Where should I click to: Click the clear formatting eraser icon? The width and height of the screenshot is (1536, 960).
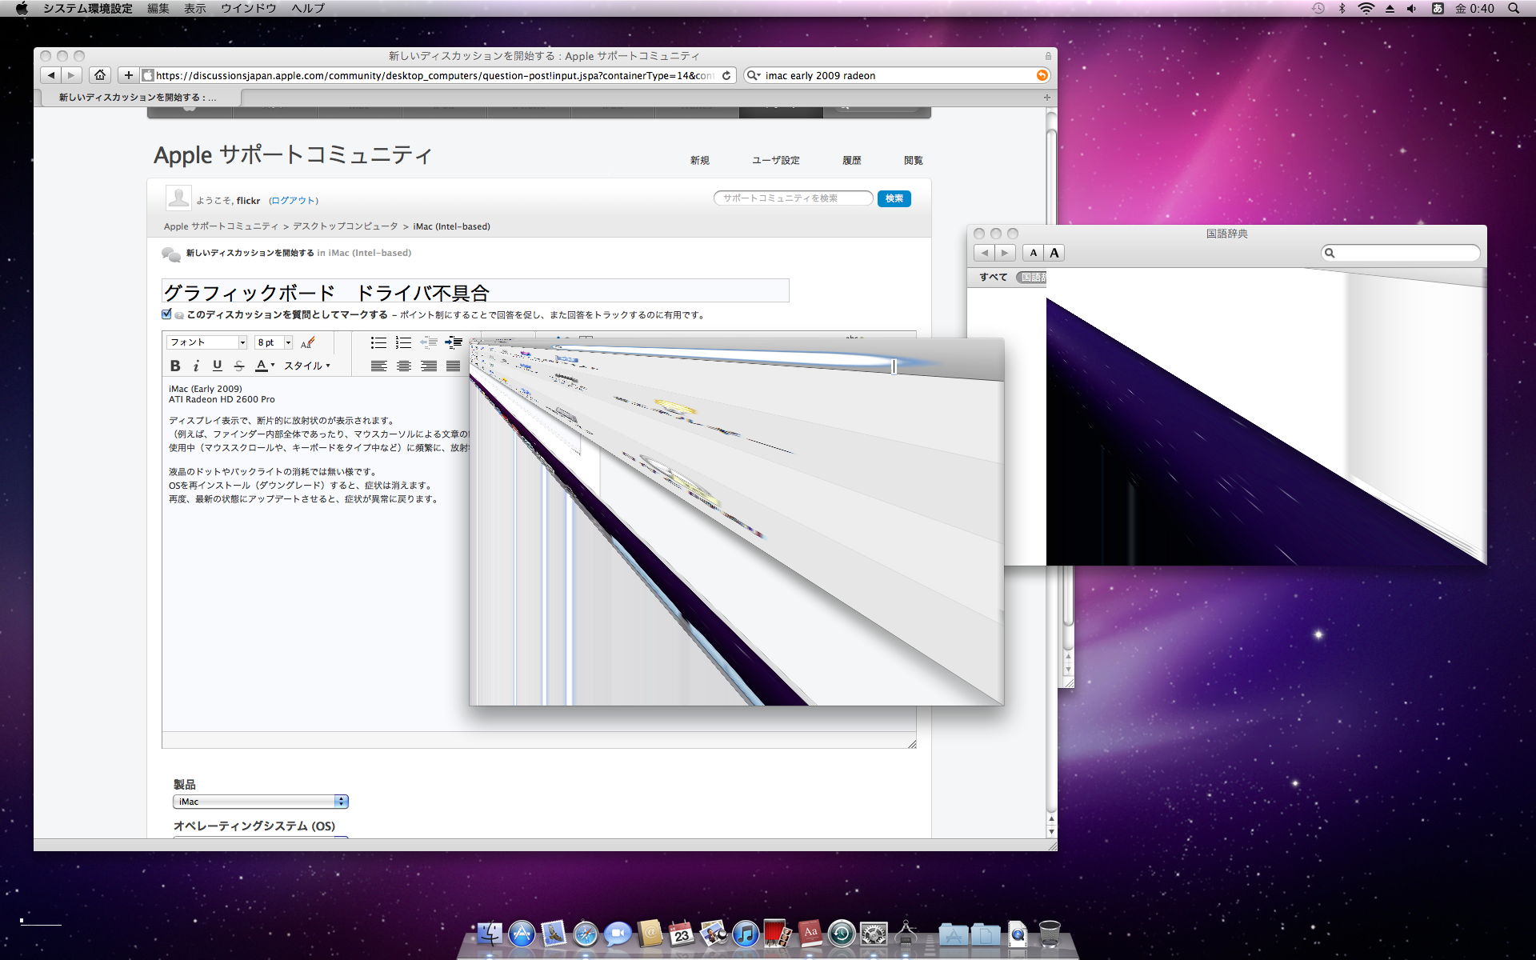(308, 342)
